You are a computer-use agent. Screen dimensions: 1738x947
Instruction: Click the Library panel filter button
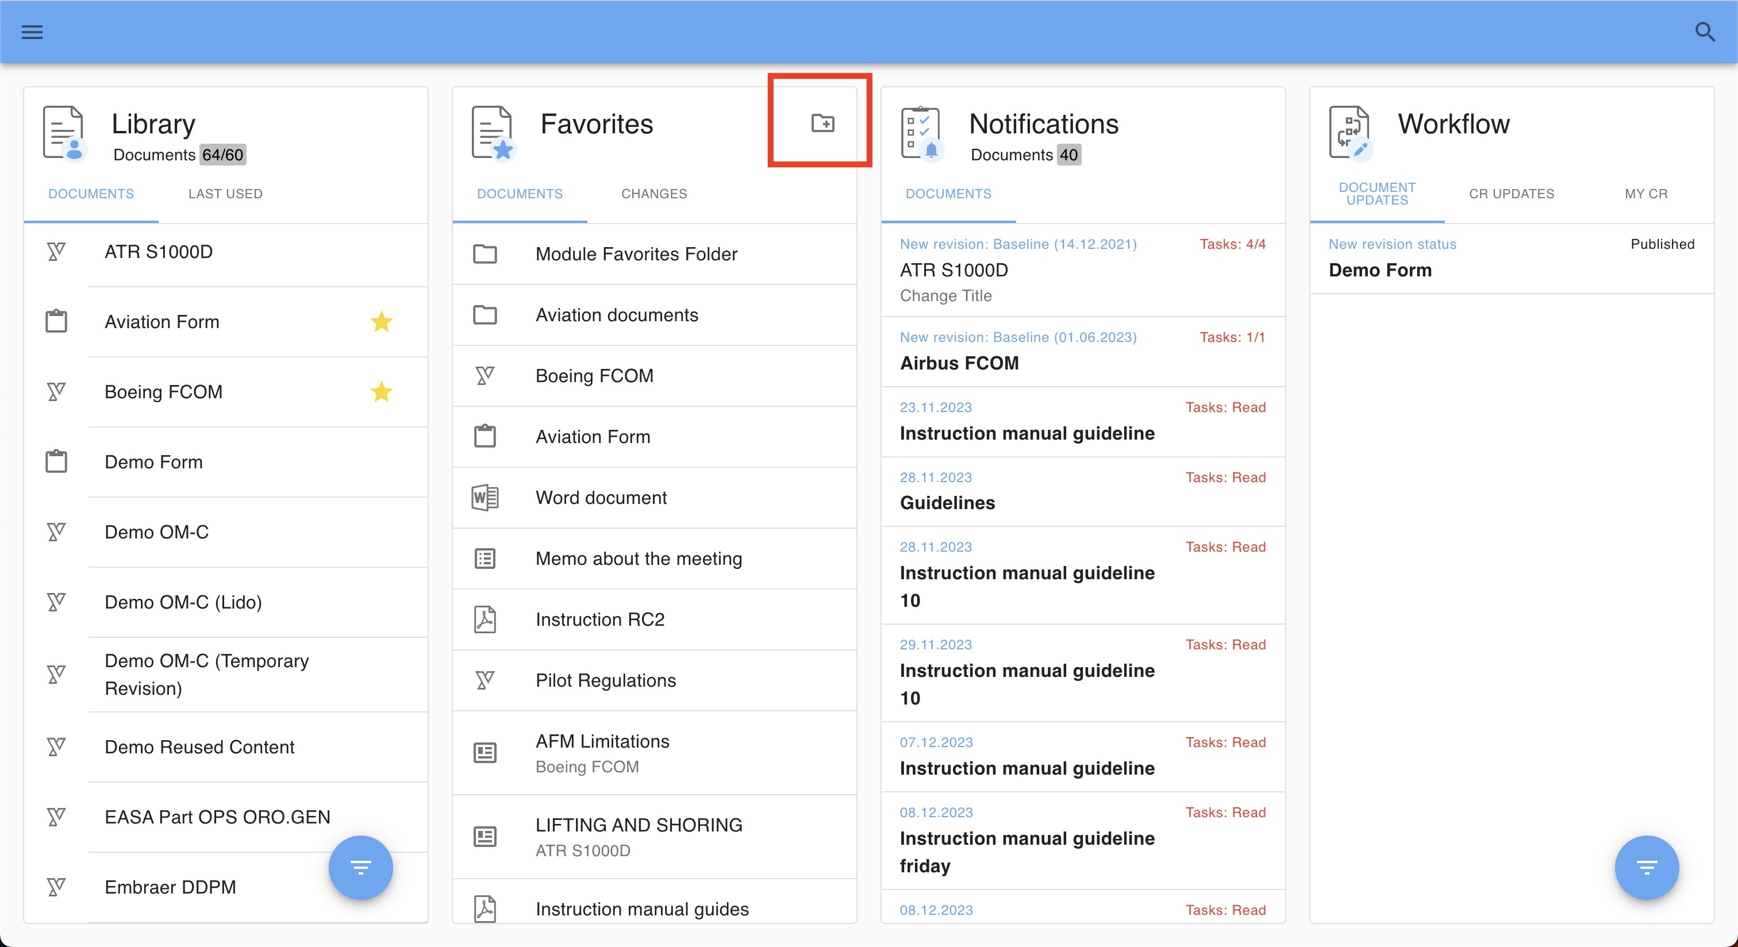click(x=360, y=867)
